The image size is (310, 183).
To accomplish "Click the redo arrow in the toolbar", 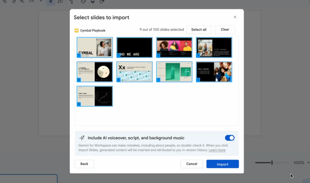I will [x=14, y=1].
